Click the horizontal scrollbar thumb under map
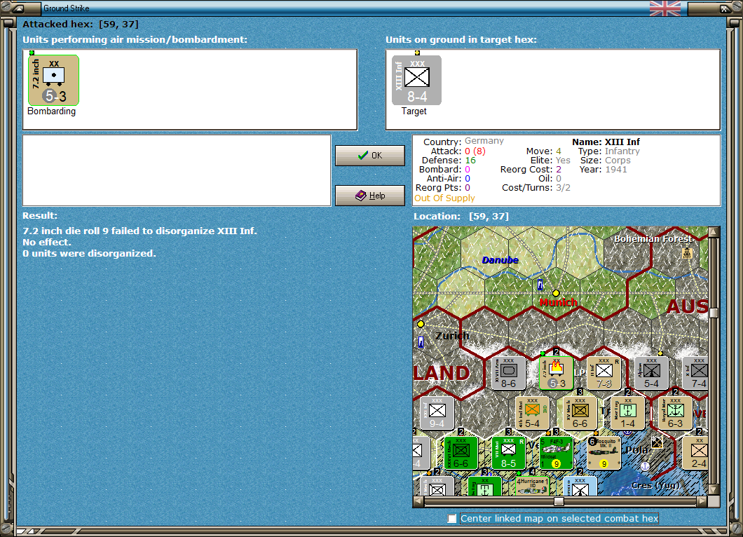Viewport: 743px width, 537px height. coord(559,501)
